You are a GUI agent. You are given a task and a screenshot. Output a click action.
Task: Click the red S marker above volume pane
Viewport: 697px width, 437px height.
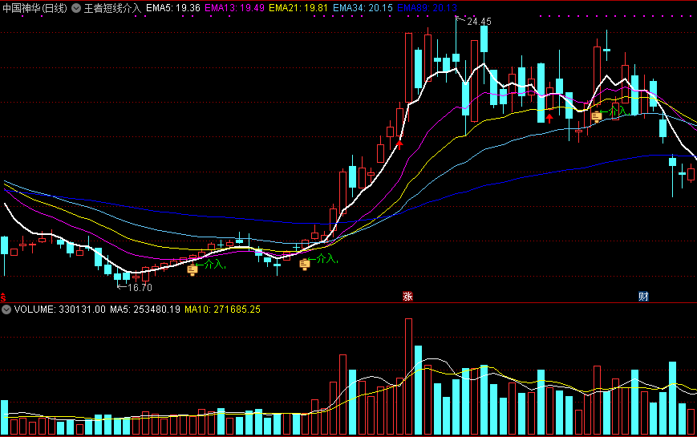click(3, 297)
